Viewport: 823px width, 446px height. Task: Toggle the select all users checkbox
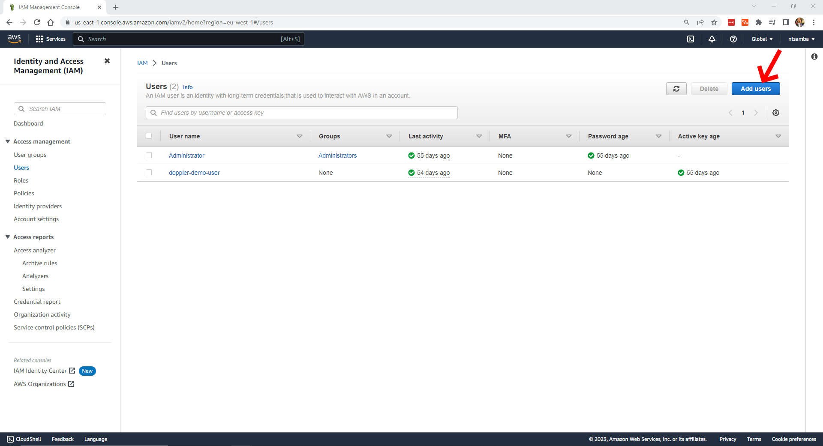coord(149,136)
